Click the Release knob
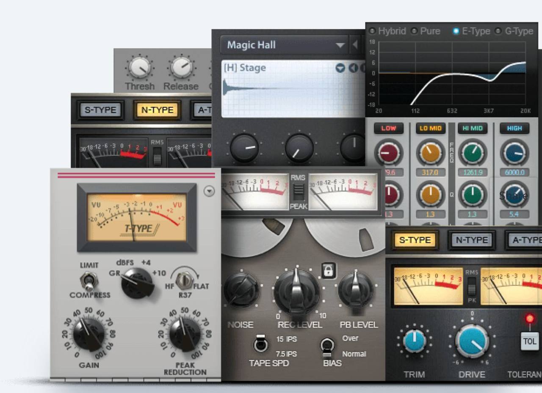The image size is (542, 393). [181, 68]
